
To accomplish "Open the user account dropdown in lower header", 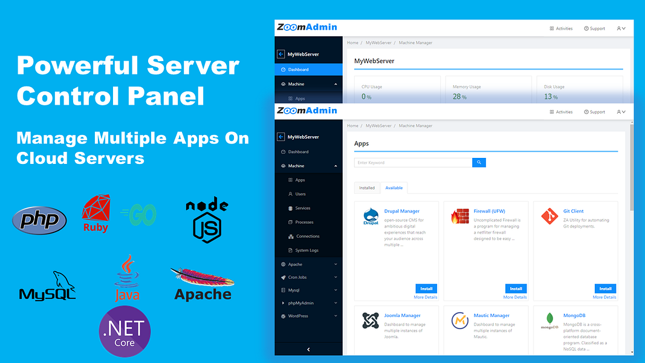I will coord(621,112).
